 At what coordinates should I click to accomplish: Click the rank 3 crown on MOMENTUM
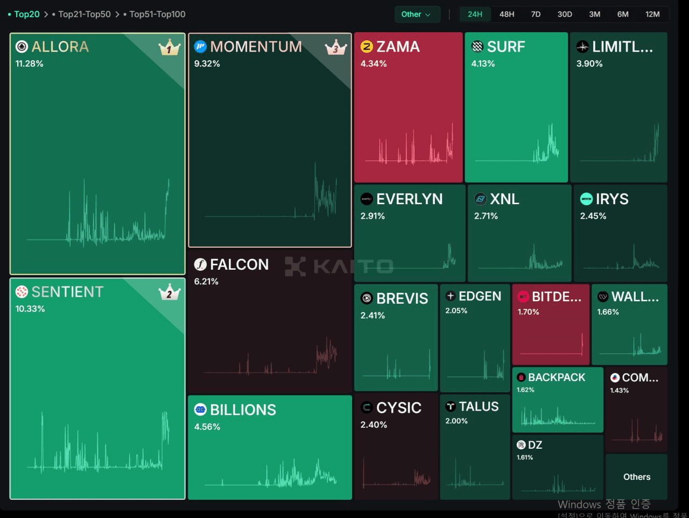[x=336, y=47]
